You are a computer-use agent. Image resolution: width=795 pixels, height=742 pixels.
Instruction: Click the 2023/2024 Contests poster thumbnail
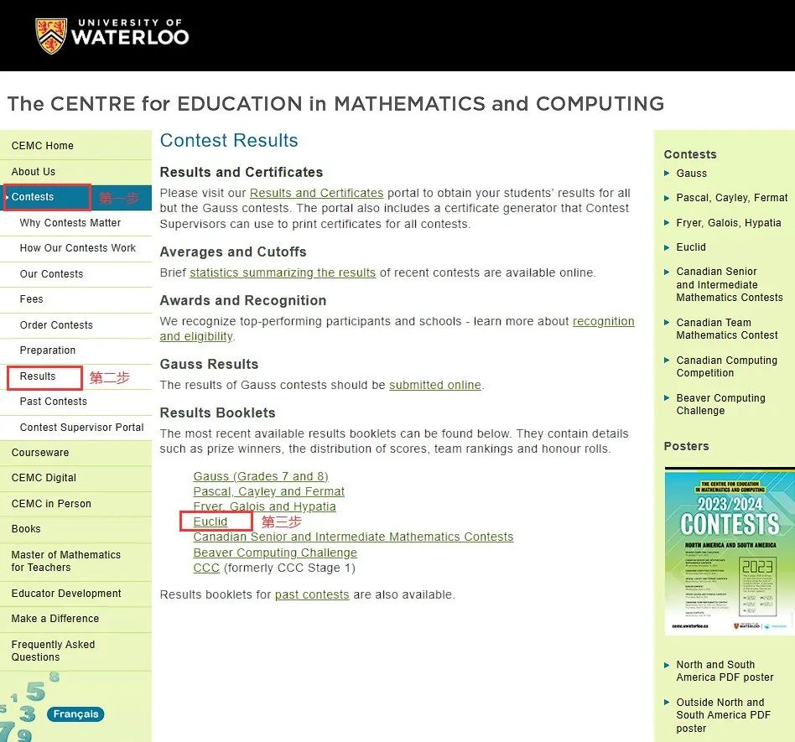point(729,551)
